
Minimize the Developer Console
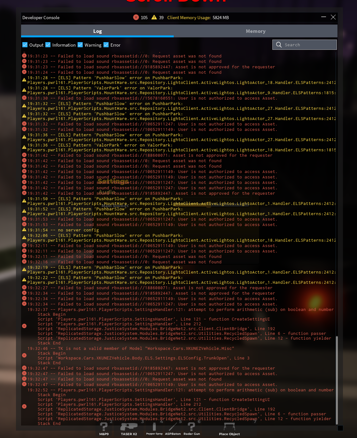click(323, 17)
